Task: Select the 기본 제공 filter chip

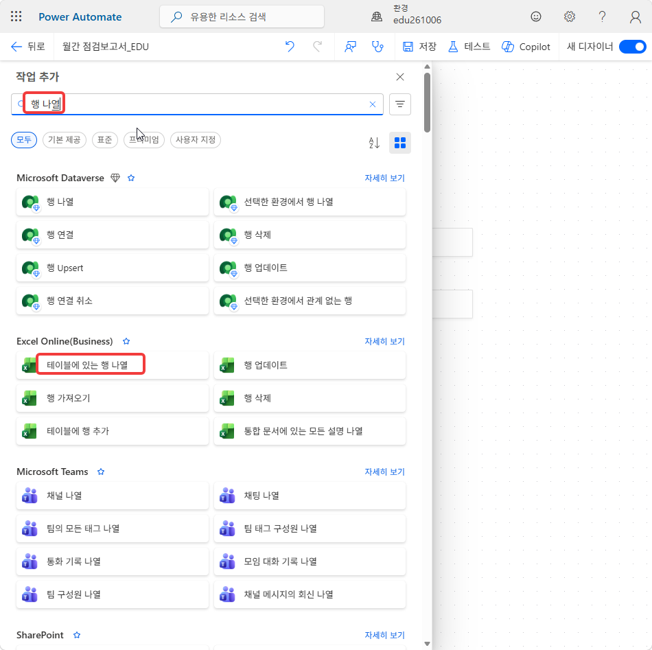Action: click(x=65, y=140)
